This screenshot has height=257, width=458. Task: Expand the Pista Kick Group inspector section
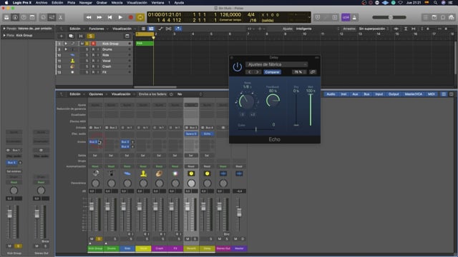4,35
